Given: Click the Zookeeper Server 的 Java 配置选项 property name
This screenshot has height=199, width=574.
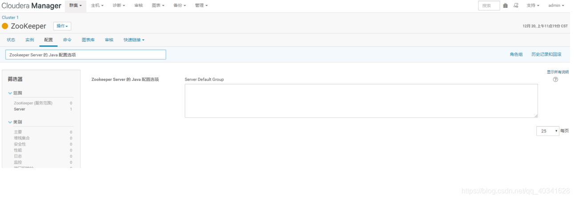Looking at the screenshot, I should click(125, 80).
